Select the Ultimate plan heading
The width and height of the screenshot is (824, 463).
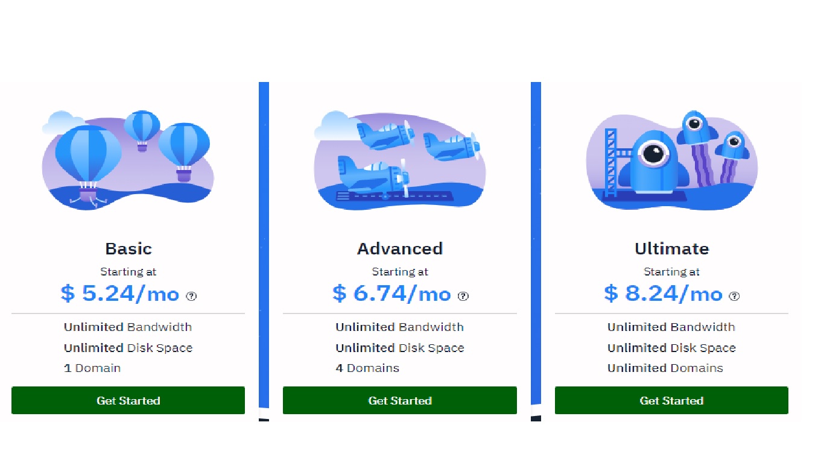pos(671,248)
